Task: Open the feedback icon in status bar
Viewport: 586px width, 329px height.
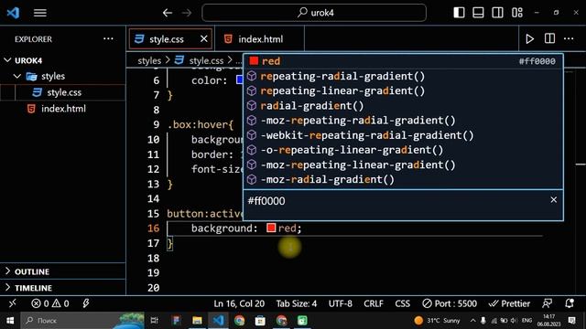Action: pyautogui.click(x=548, y=303)
